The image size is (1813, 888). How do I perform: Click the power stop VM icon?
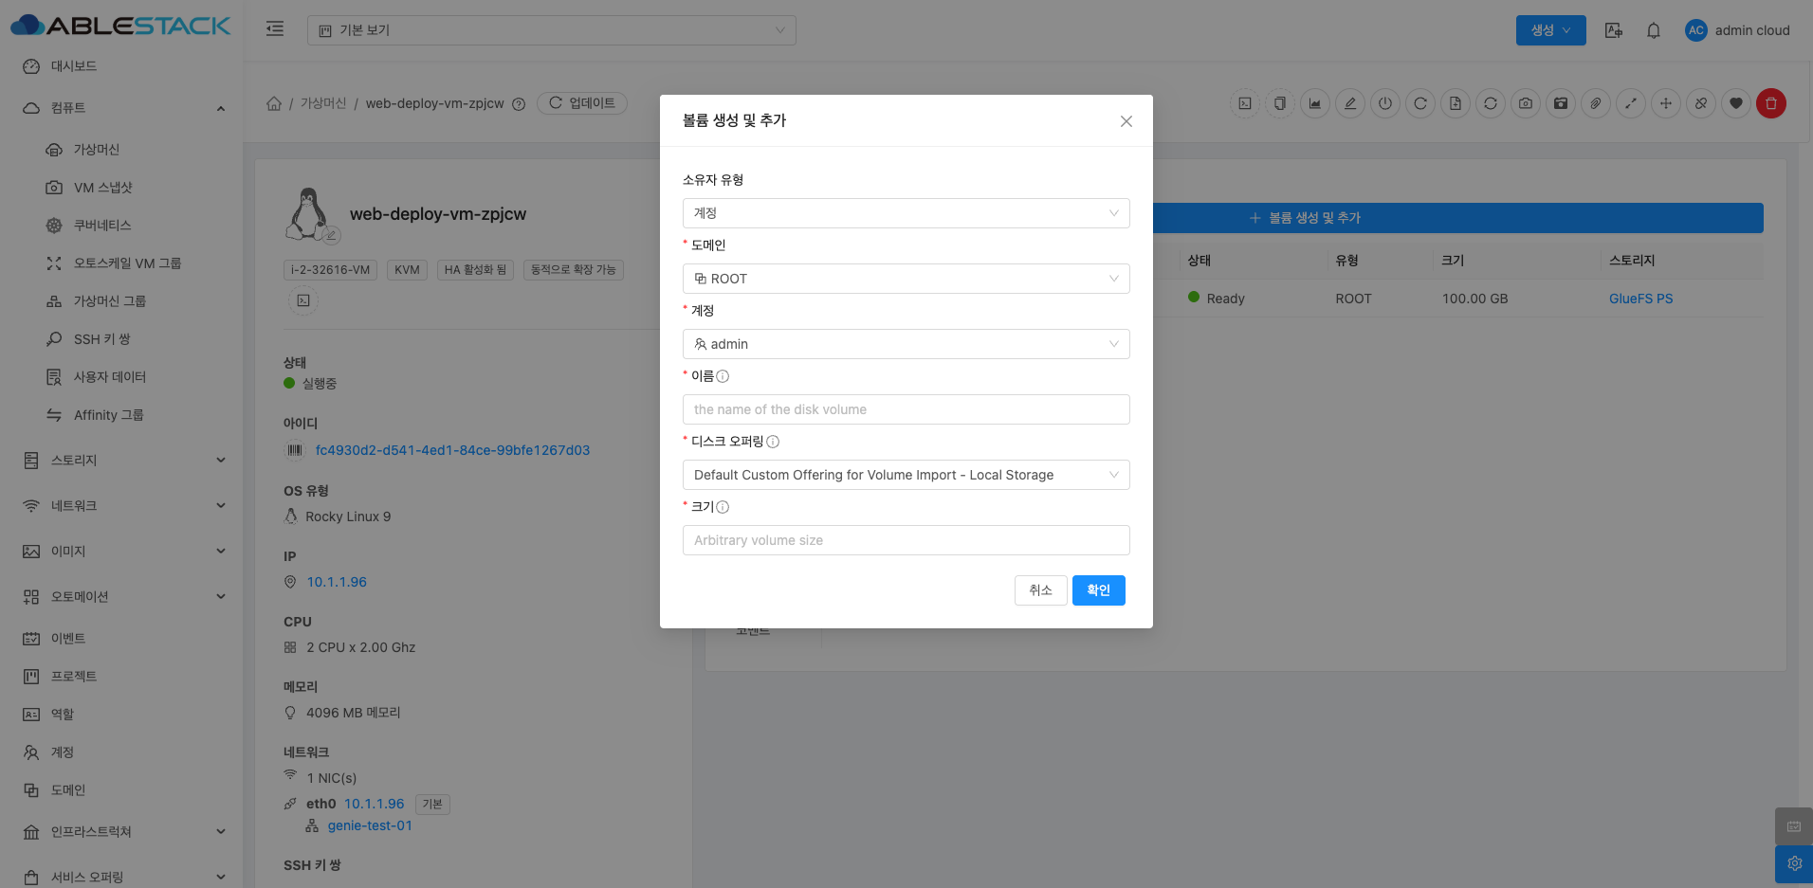click(x=1385, y=103)
